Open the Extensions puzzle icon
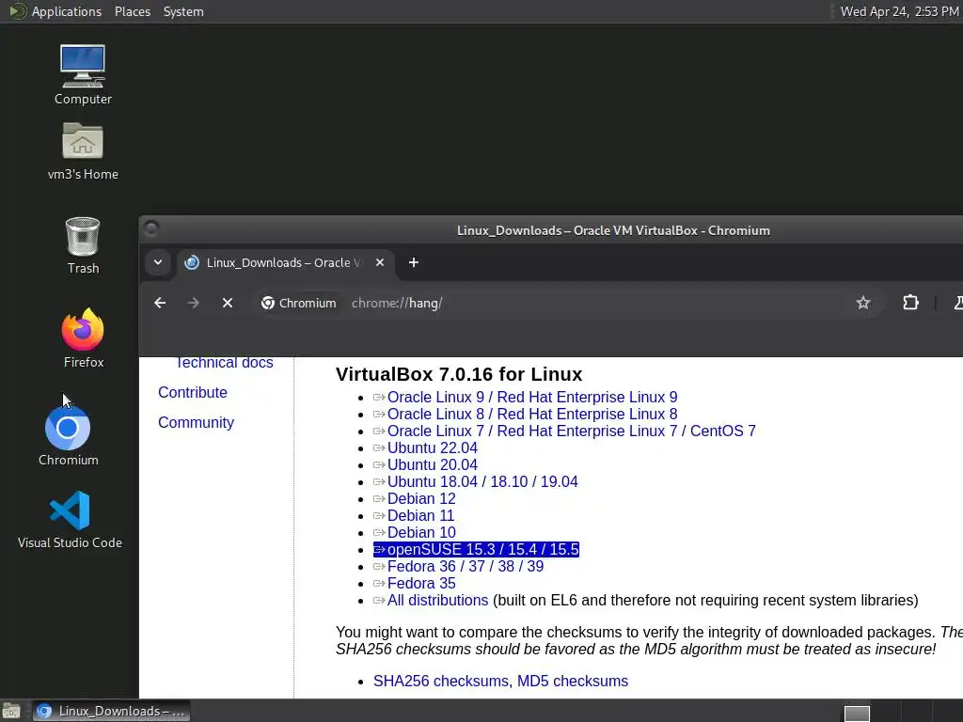Viewport: 963px width, 722px height. 910,303
